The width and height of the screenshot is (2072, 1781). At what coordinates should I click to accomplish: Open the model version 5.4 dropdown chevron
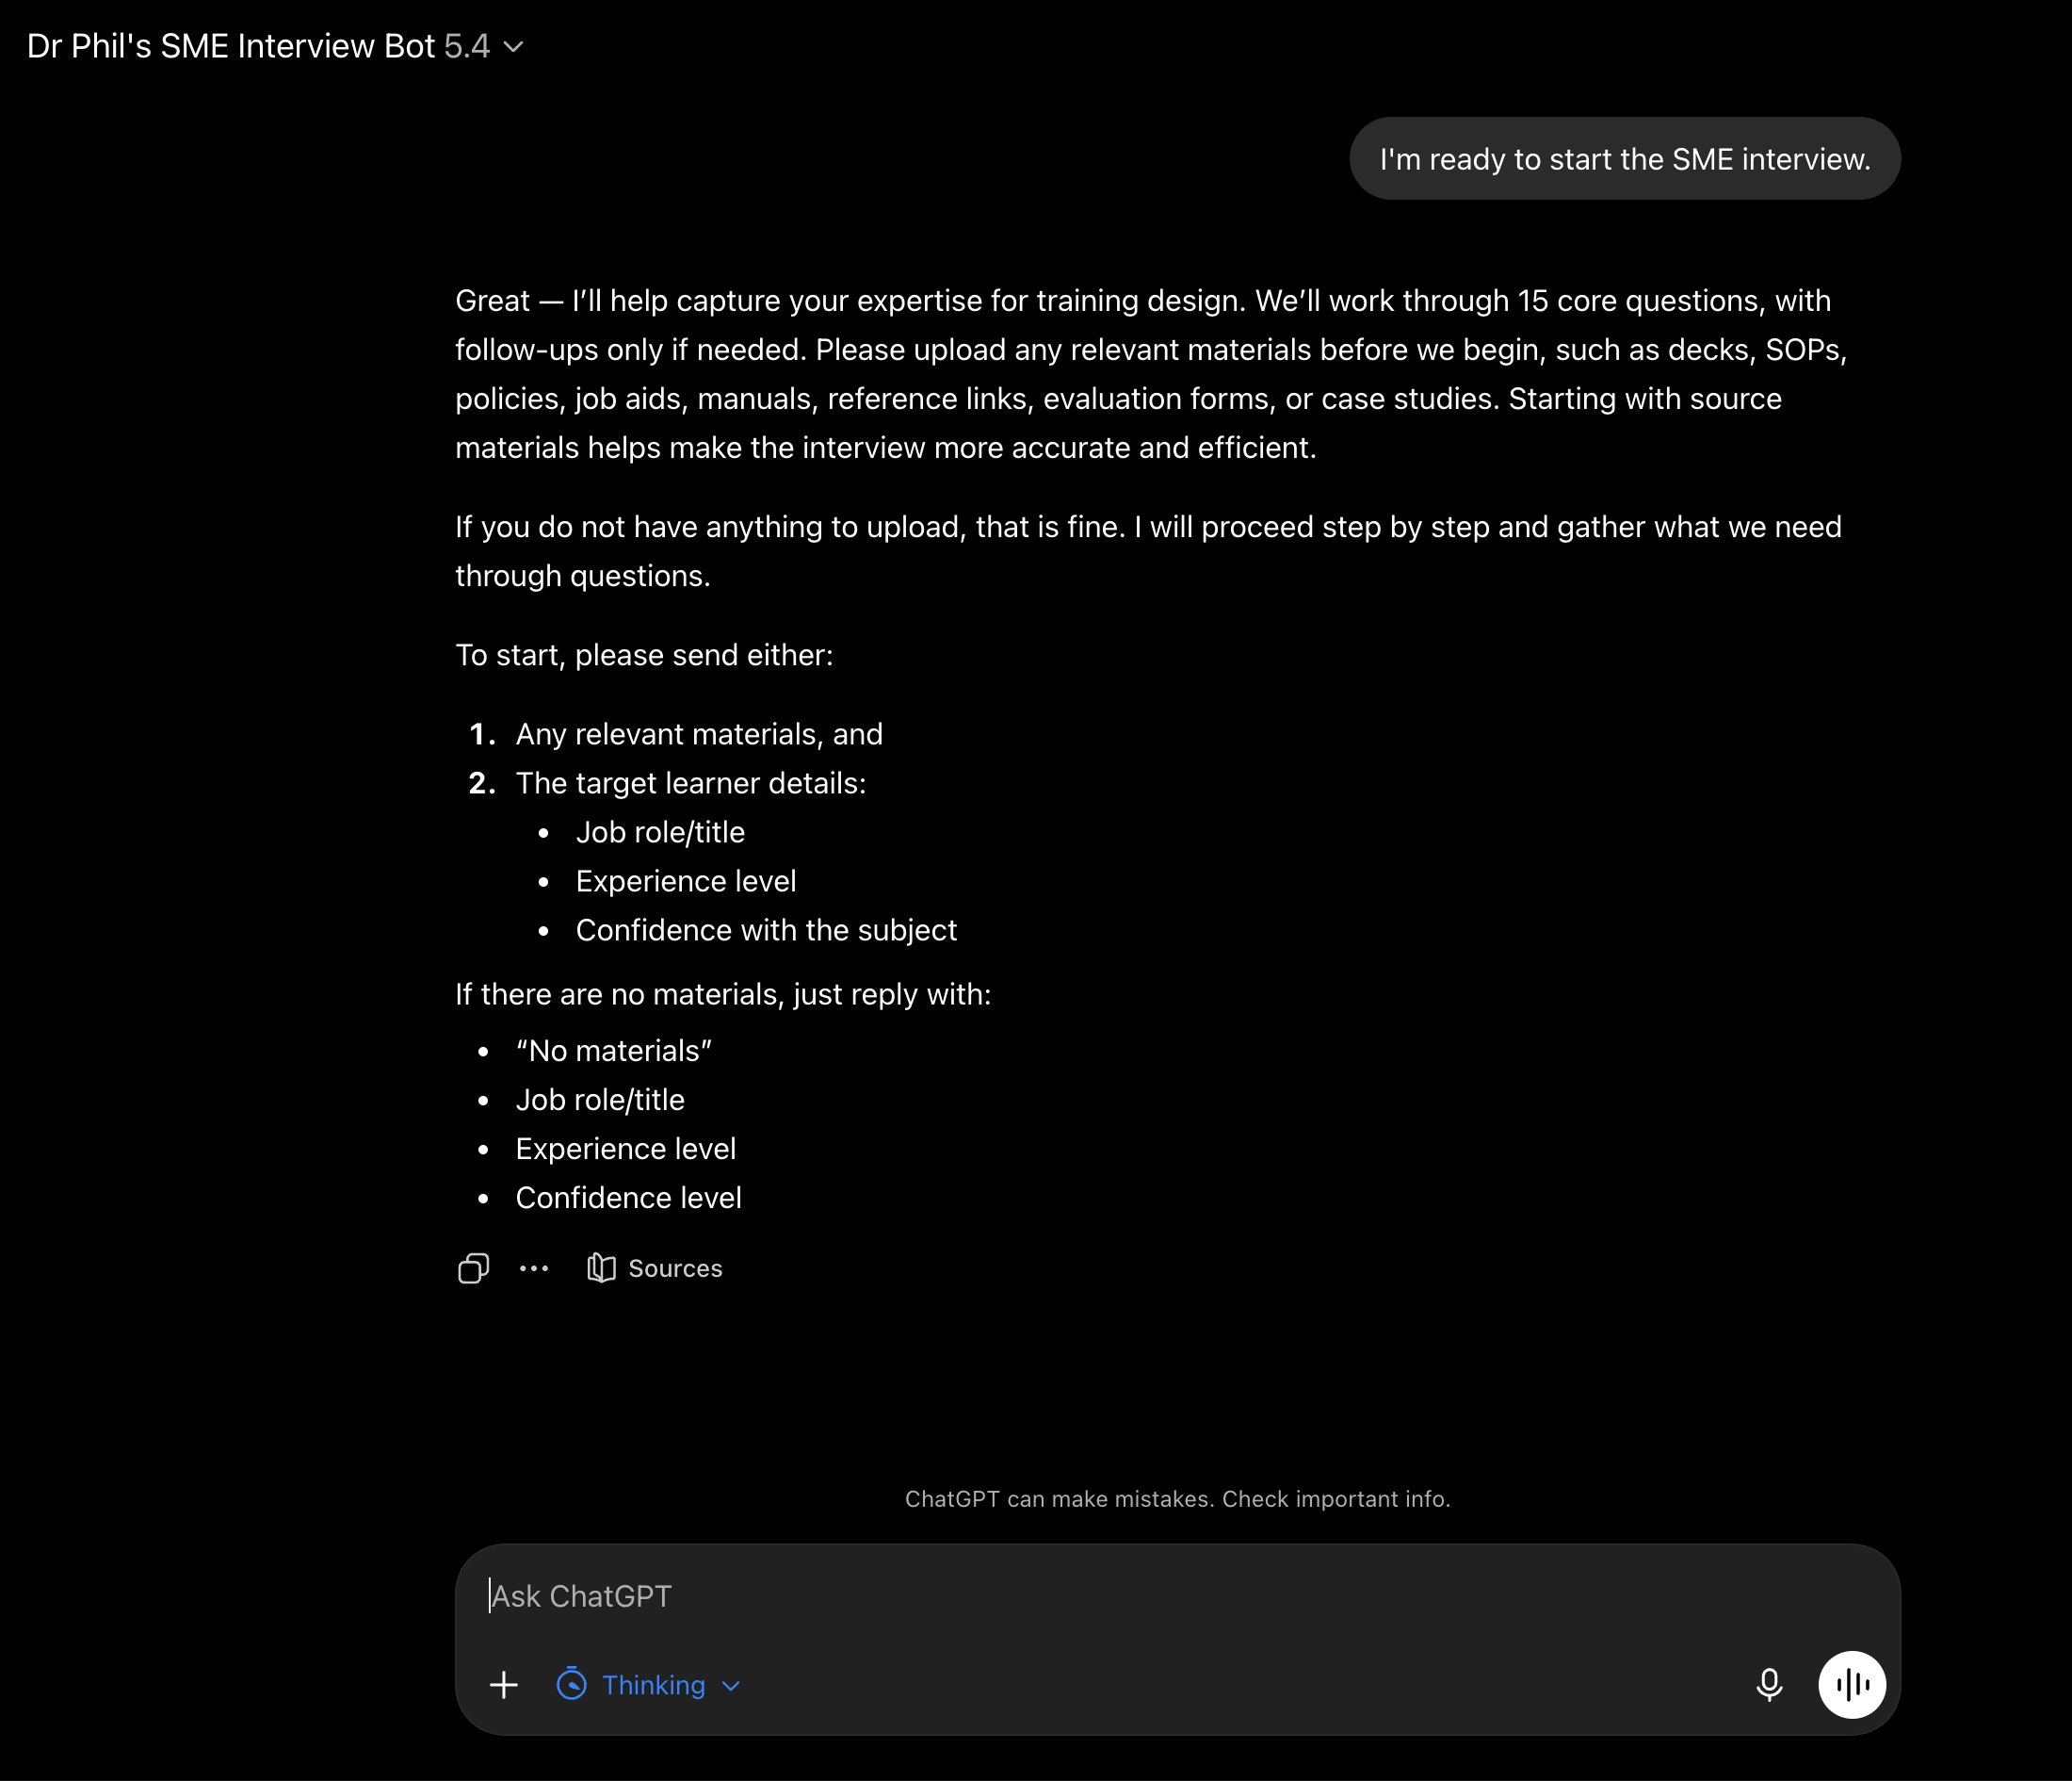click(x=514, y=47)
